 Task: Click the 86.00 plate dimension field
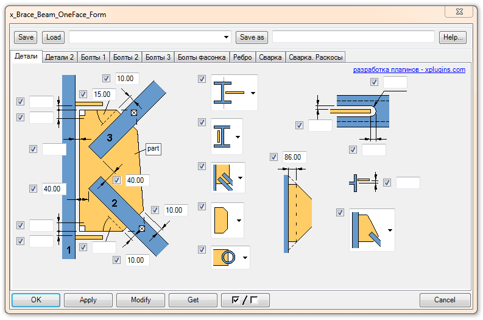[294, 157]
